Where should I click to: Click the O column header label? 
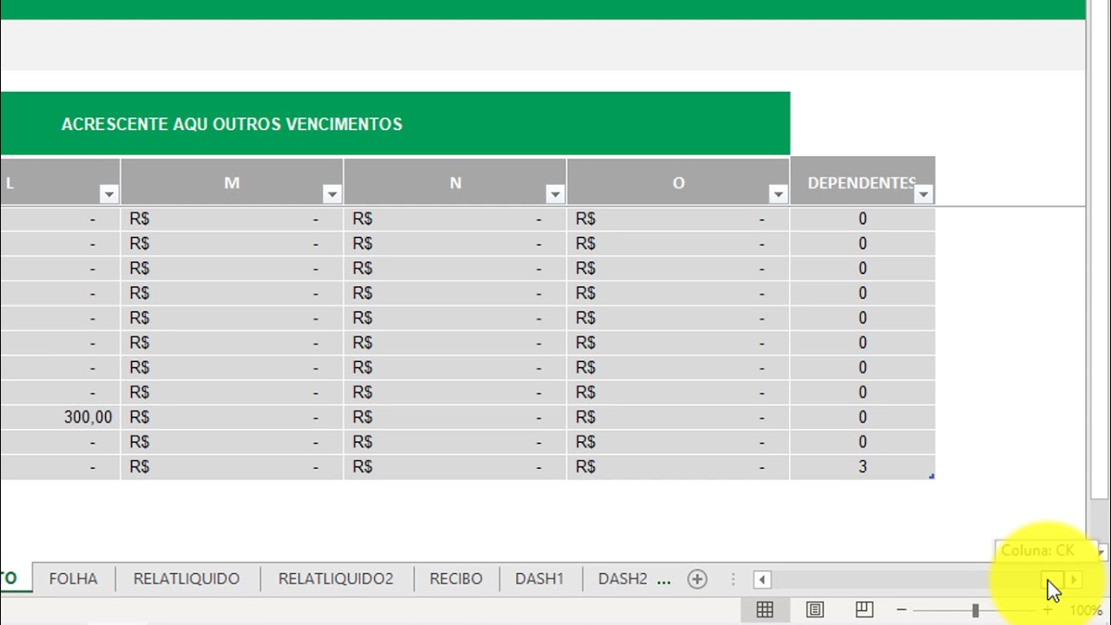coord(679,182)
